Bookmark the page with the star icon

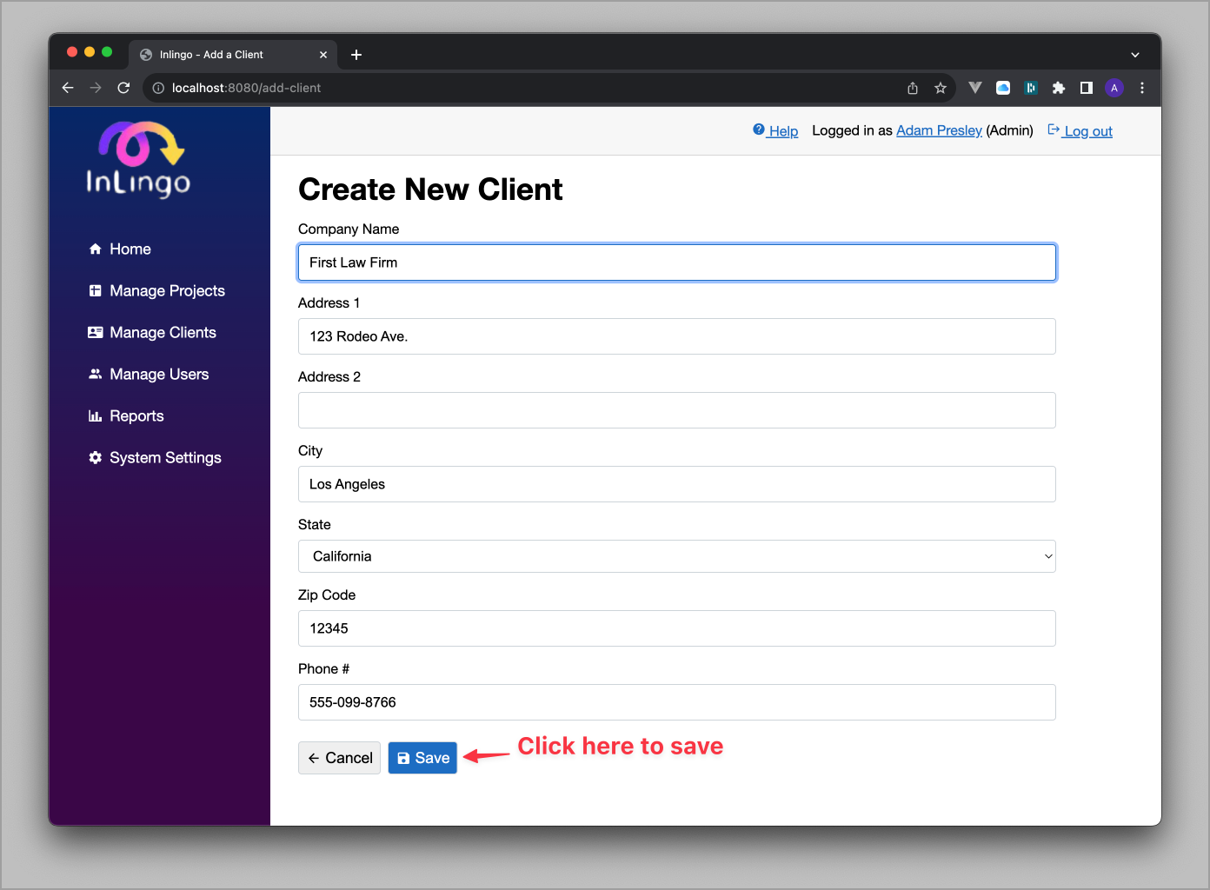[940, 88]
